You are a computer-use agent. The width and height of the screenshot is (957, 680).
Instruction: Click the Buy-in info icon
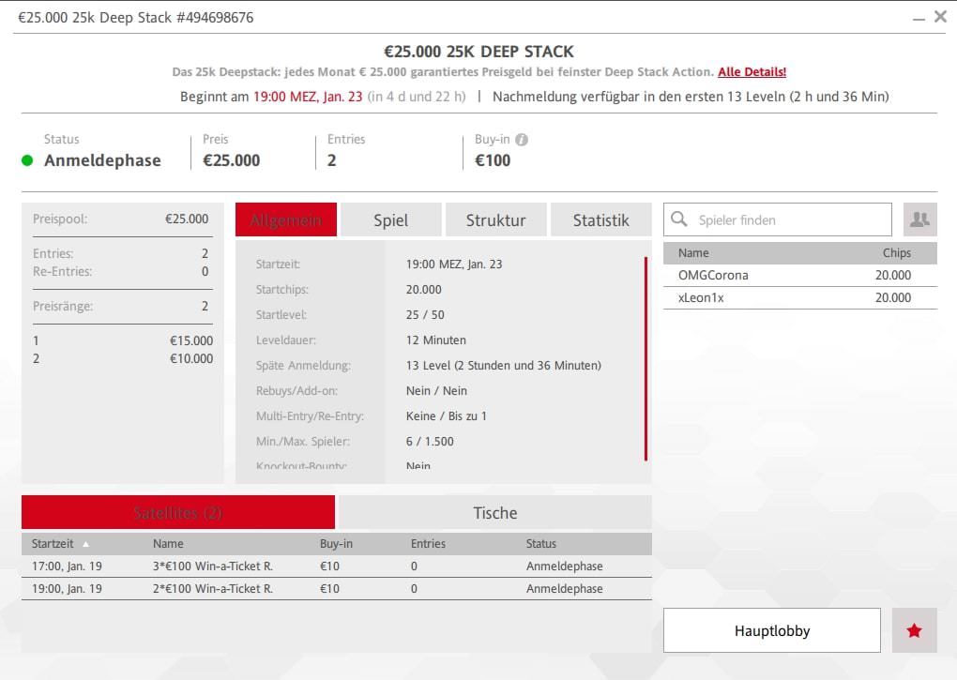(x=522, y=140)
